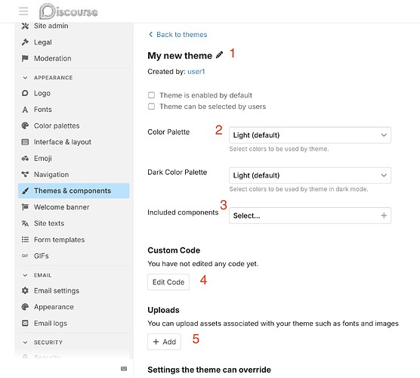Viewport: 420px width, 378px height.
Task: Open the Included components selector
Action: pyautogui.click(x=310, y=215)
